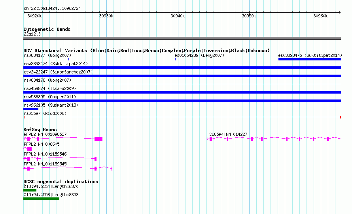The height and width of the screenshot is (214, 352).
Task: Click the first exon of SLC5A4 gene model
Action: click(x=211, y=139)
